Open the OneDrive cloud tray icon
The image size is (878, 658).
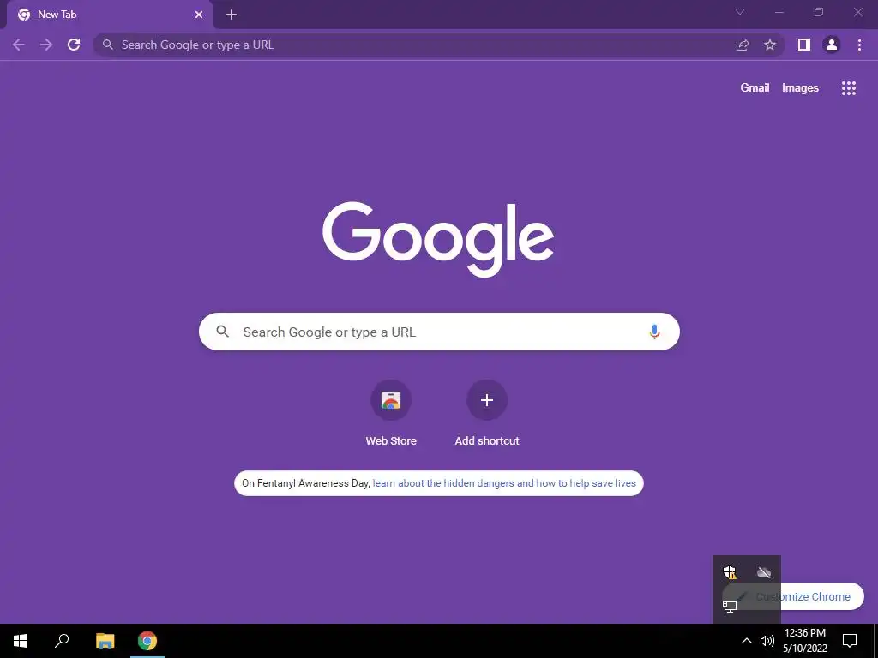(764, 572)
